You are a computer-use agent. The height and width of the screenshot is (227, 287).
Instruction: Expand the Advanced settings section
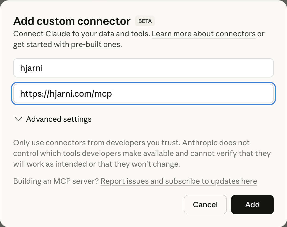59,119
